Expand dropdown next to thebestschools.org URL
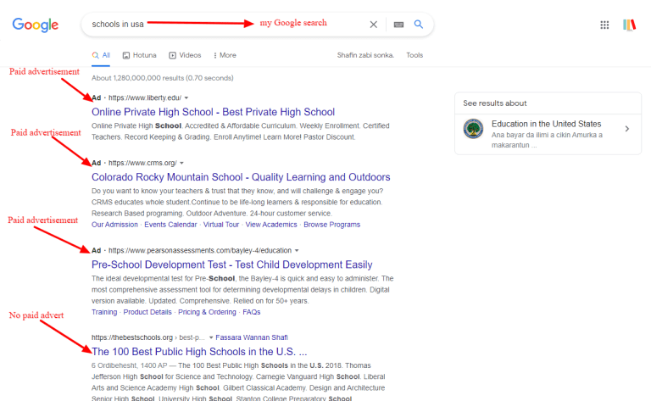Viewport: 651px width, 401px height. pos(211,337)
